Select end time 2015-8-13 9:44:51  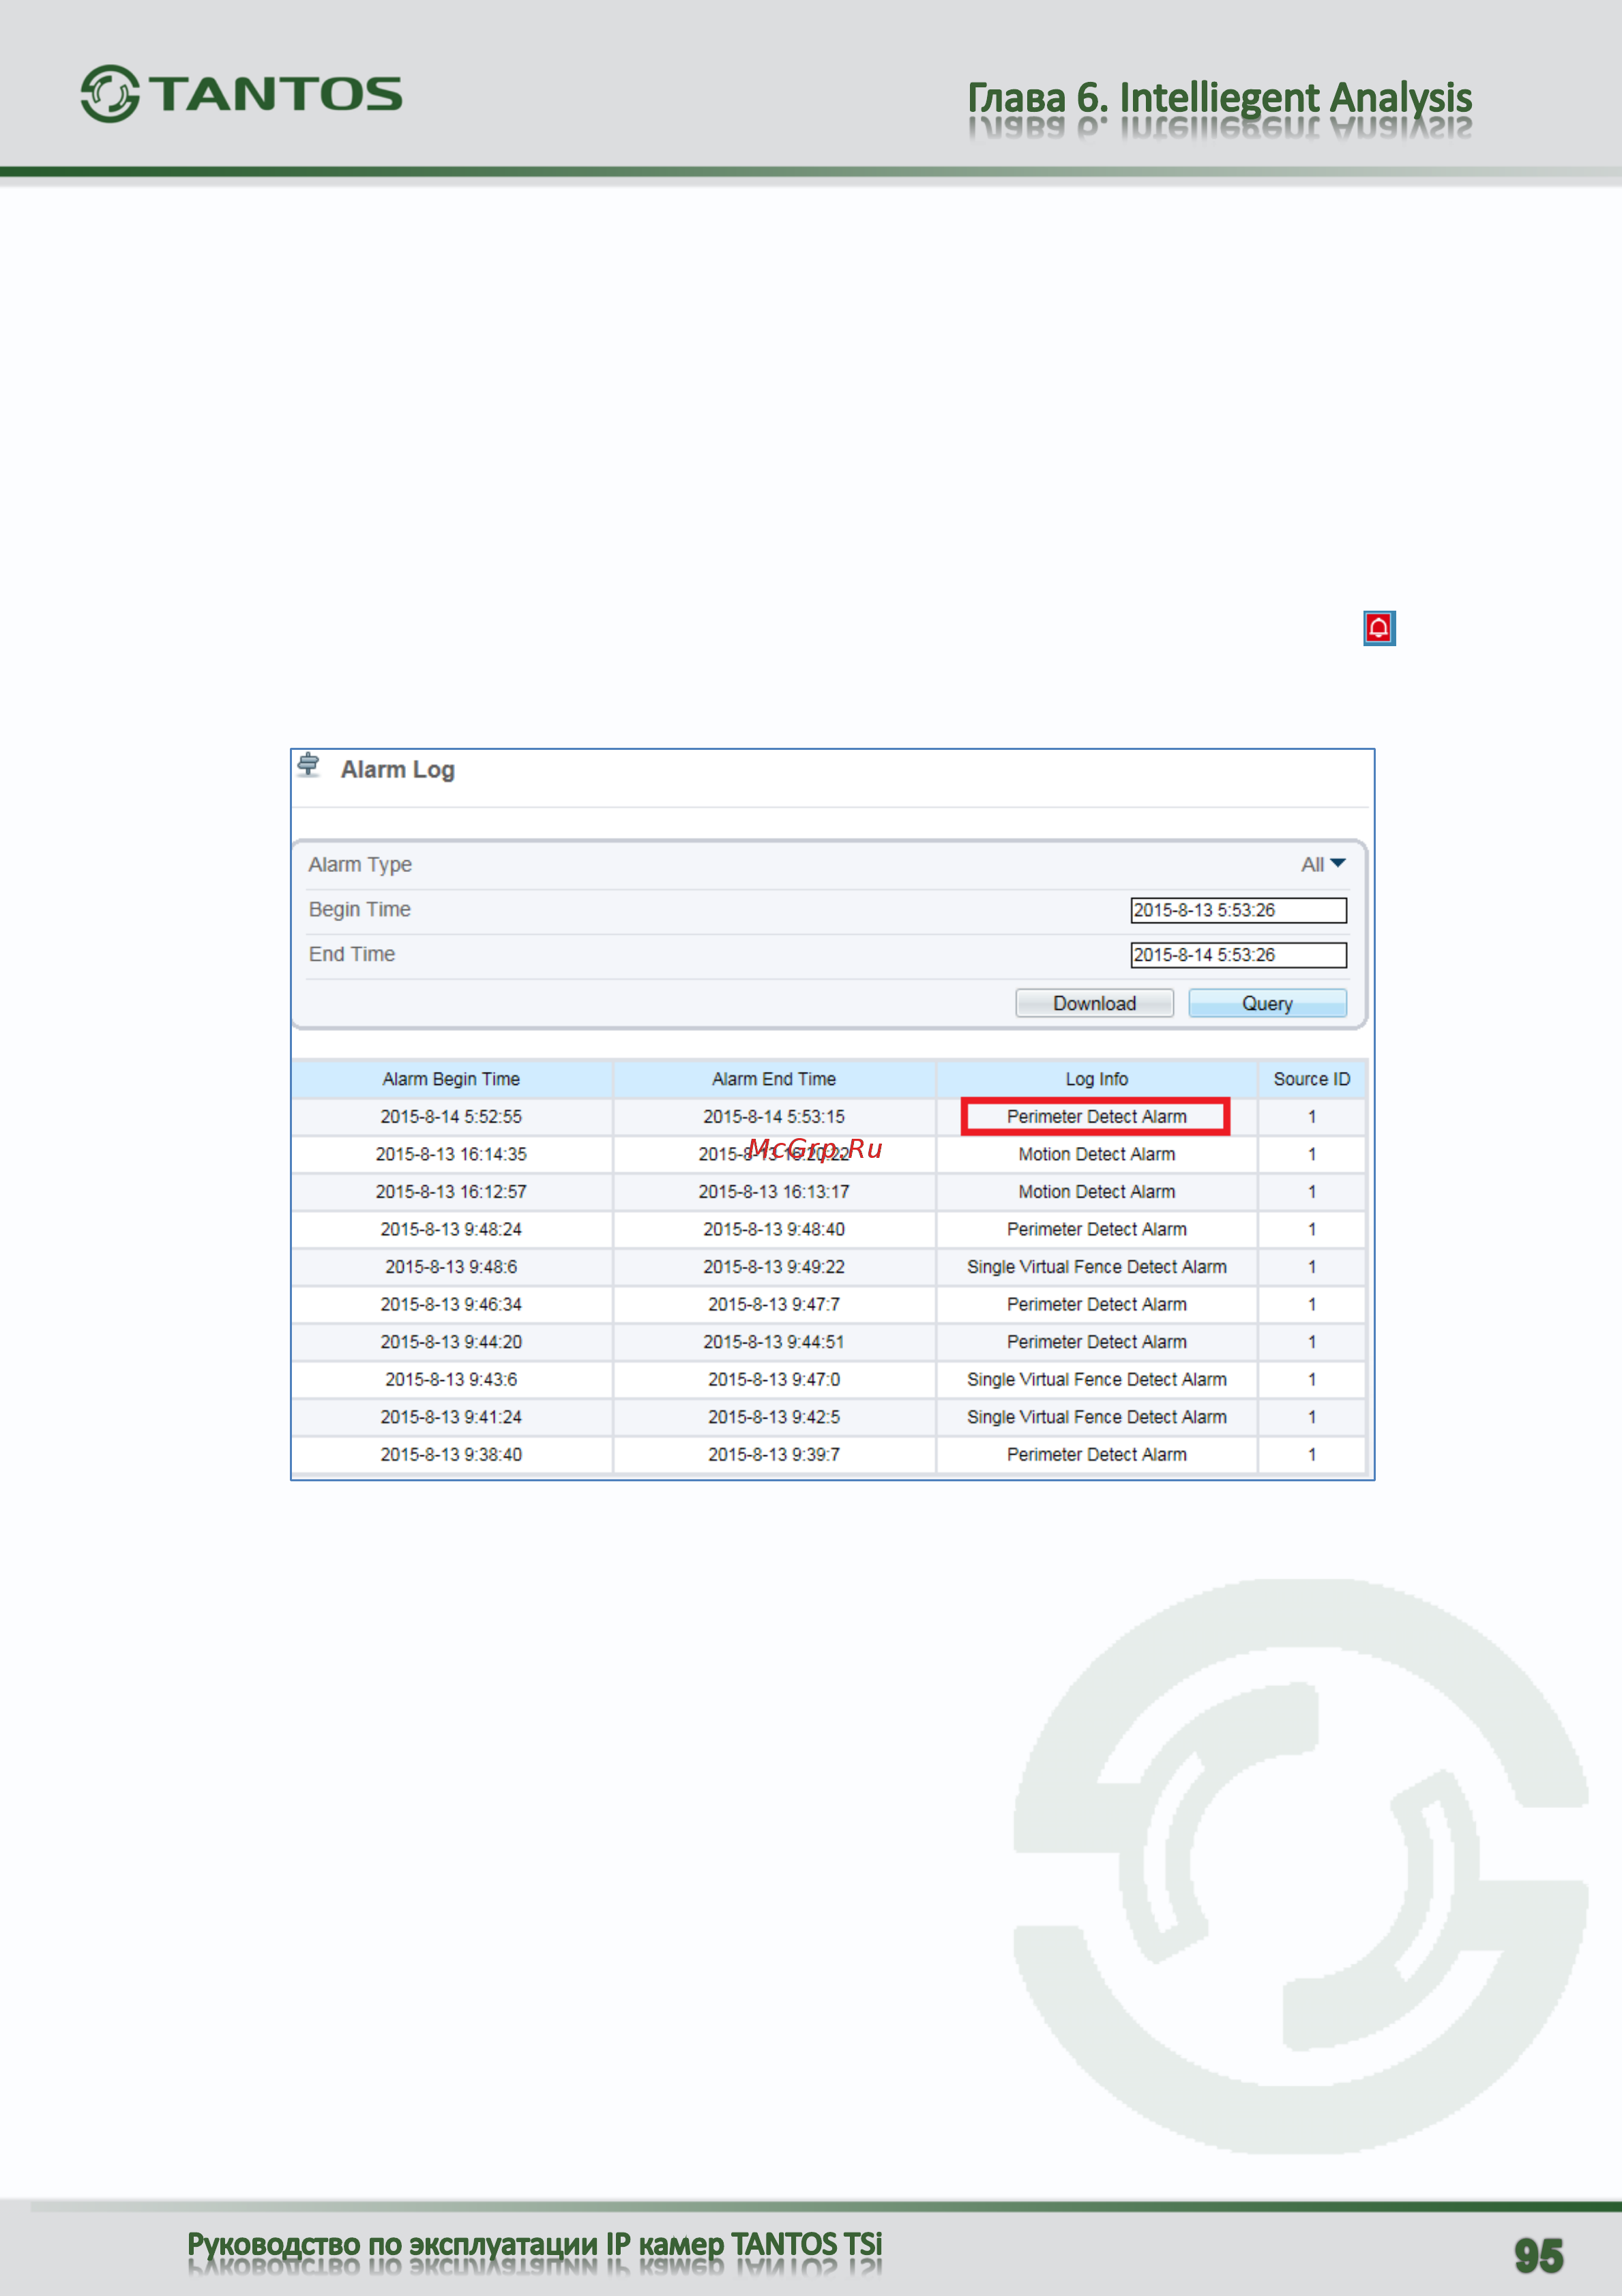tap(773, 1342)
